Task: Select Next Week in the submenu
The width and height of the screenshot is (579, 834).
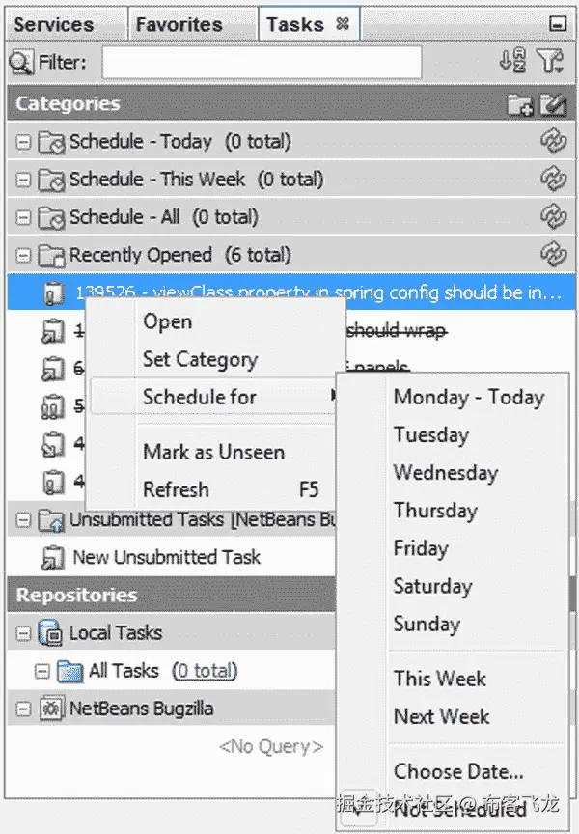Action: click(x=441, y=716)
